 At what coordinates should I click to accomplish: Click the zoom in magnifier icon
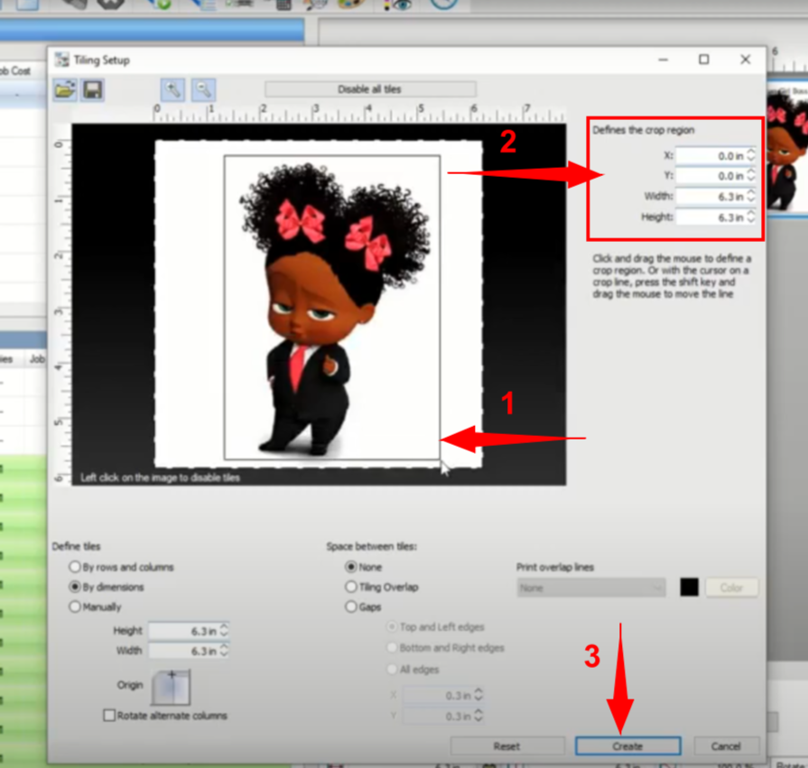click(172, 89)
